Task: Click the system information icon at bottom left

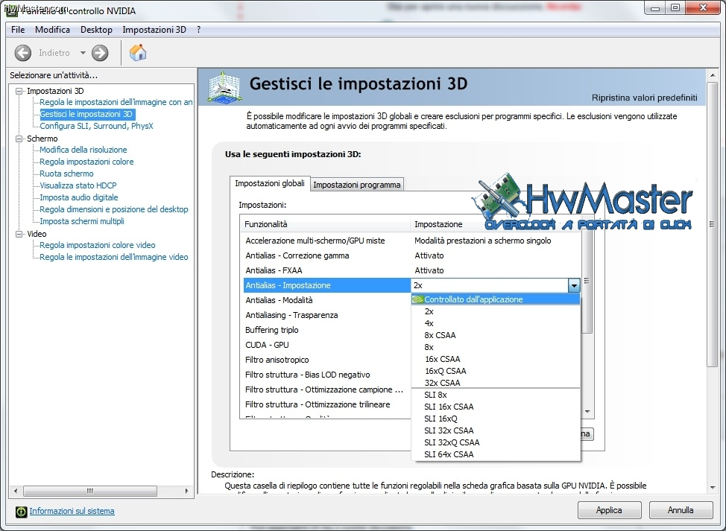Action: point(22,512)
